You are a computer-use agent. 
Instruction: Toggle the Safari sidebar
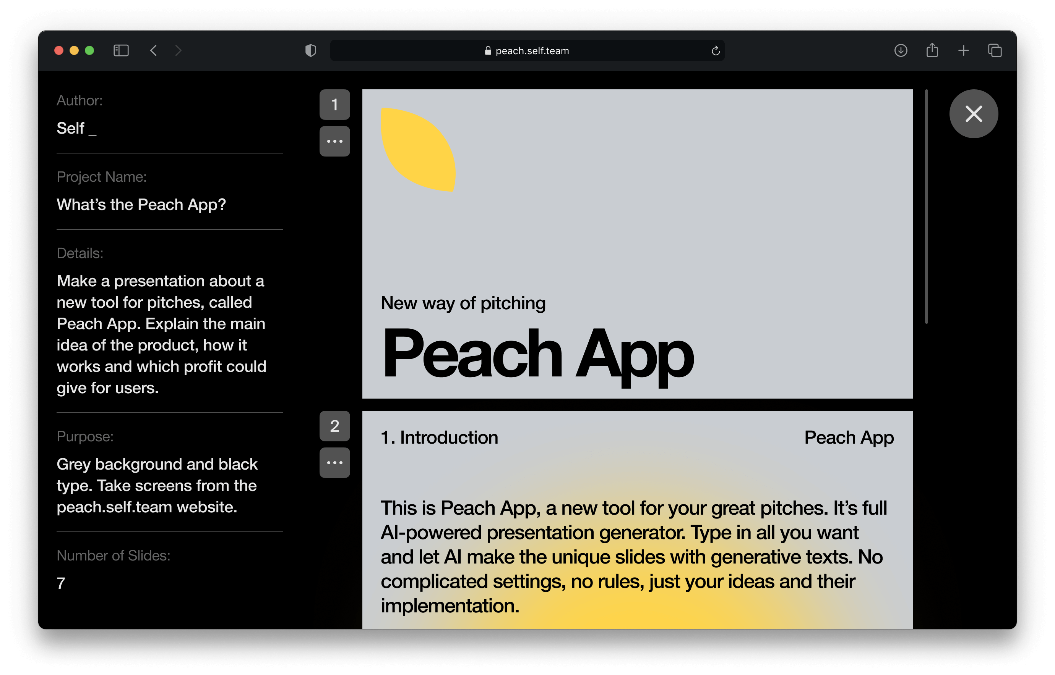[122, 50]
